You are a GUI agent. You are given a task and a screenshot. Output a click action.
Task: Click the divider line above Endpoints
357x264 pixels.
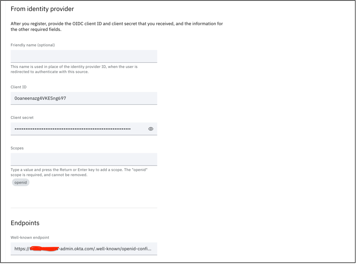pos(84,208)
